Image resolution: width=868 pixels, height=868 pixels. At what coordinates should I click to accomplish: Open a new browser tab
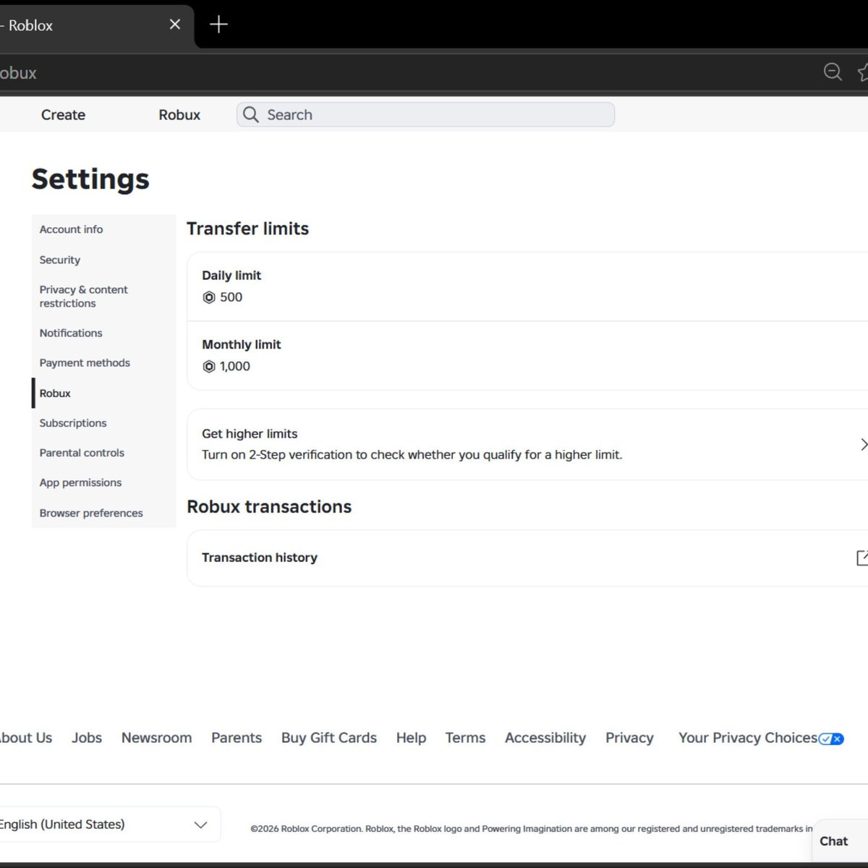(218, 25)
